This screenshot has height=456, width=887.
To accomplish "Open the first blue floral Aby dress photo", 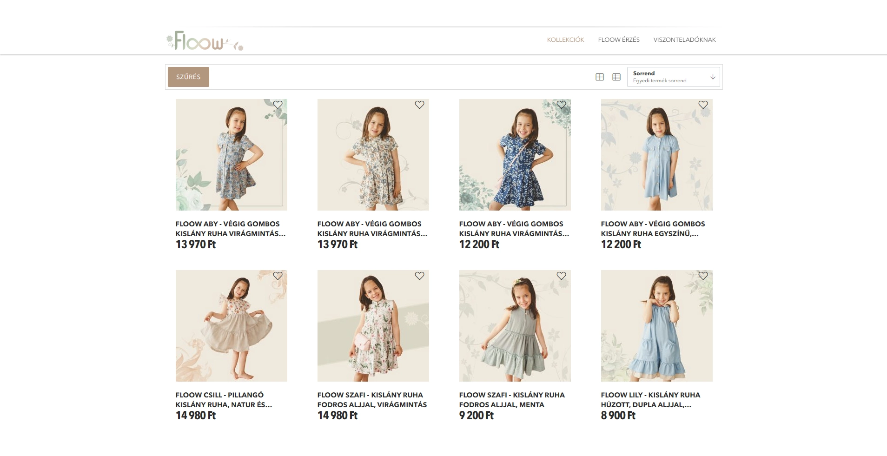I will coord(232,155).
